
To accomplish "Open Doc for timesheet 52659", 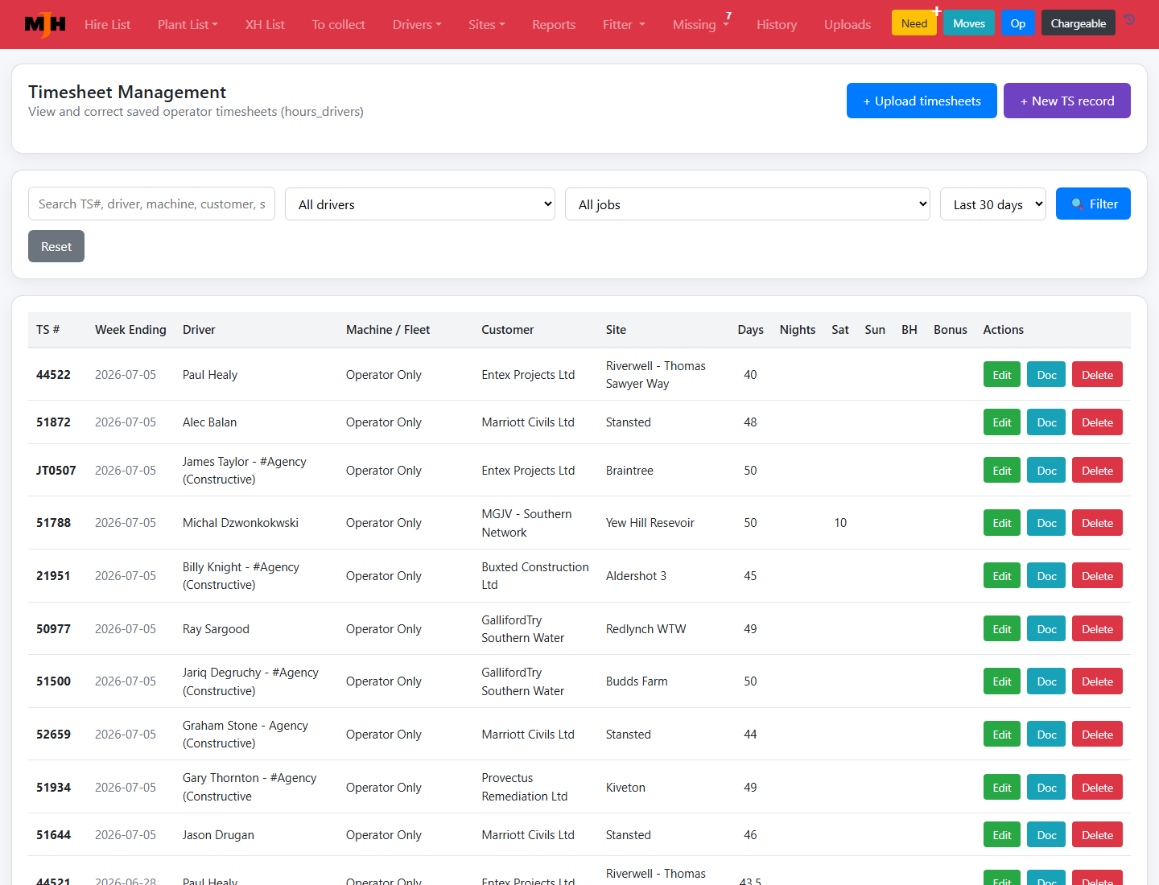I will (x=1047, y=735).
